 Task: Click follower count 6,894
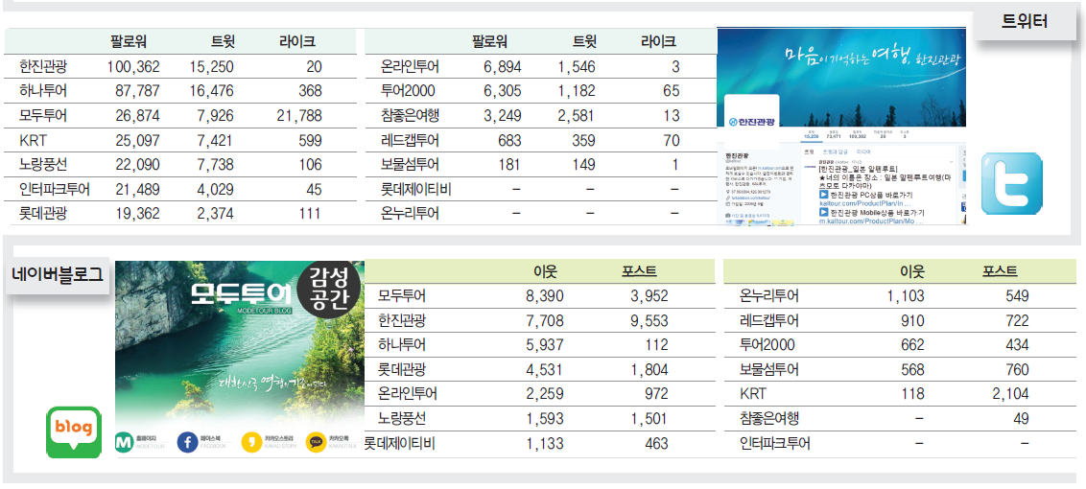pyautogui.click(x=503, y=67)
